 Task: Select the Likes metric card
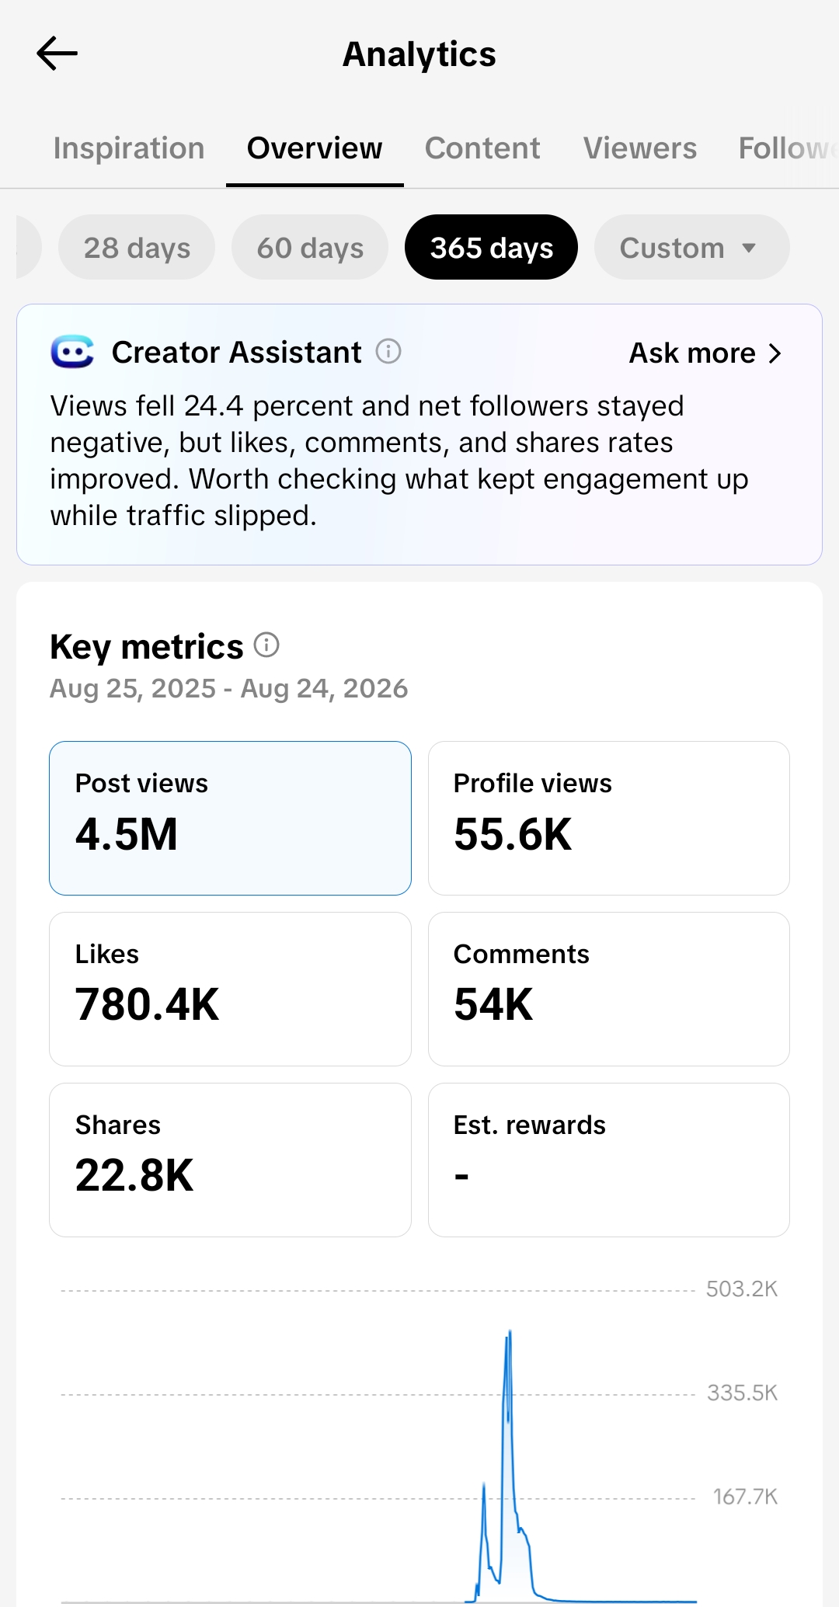(x=230, y=989)
